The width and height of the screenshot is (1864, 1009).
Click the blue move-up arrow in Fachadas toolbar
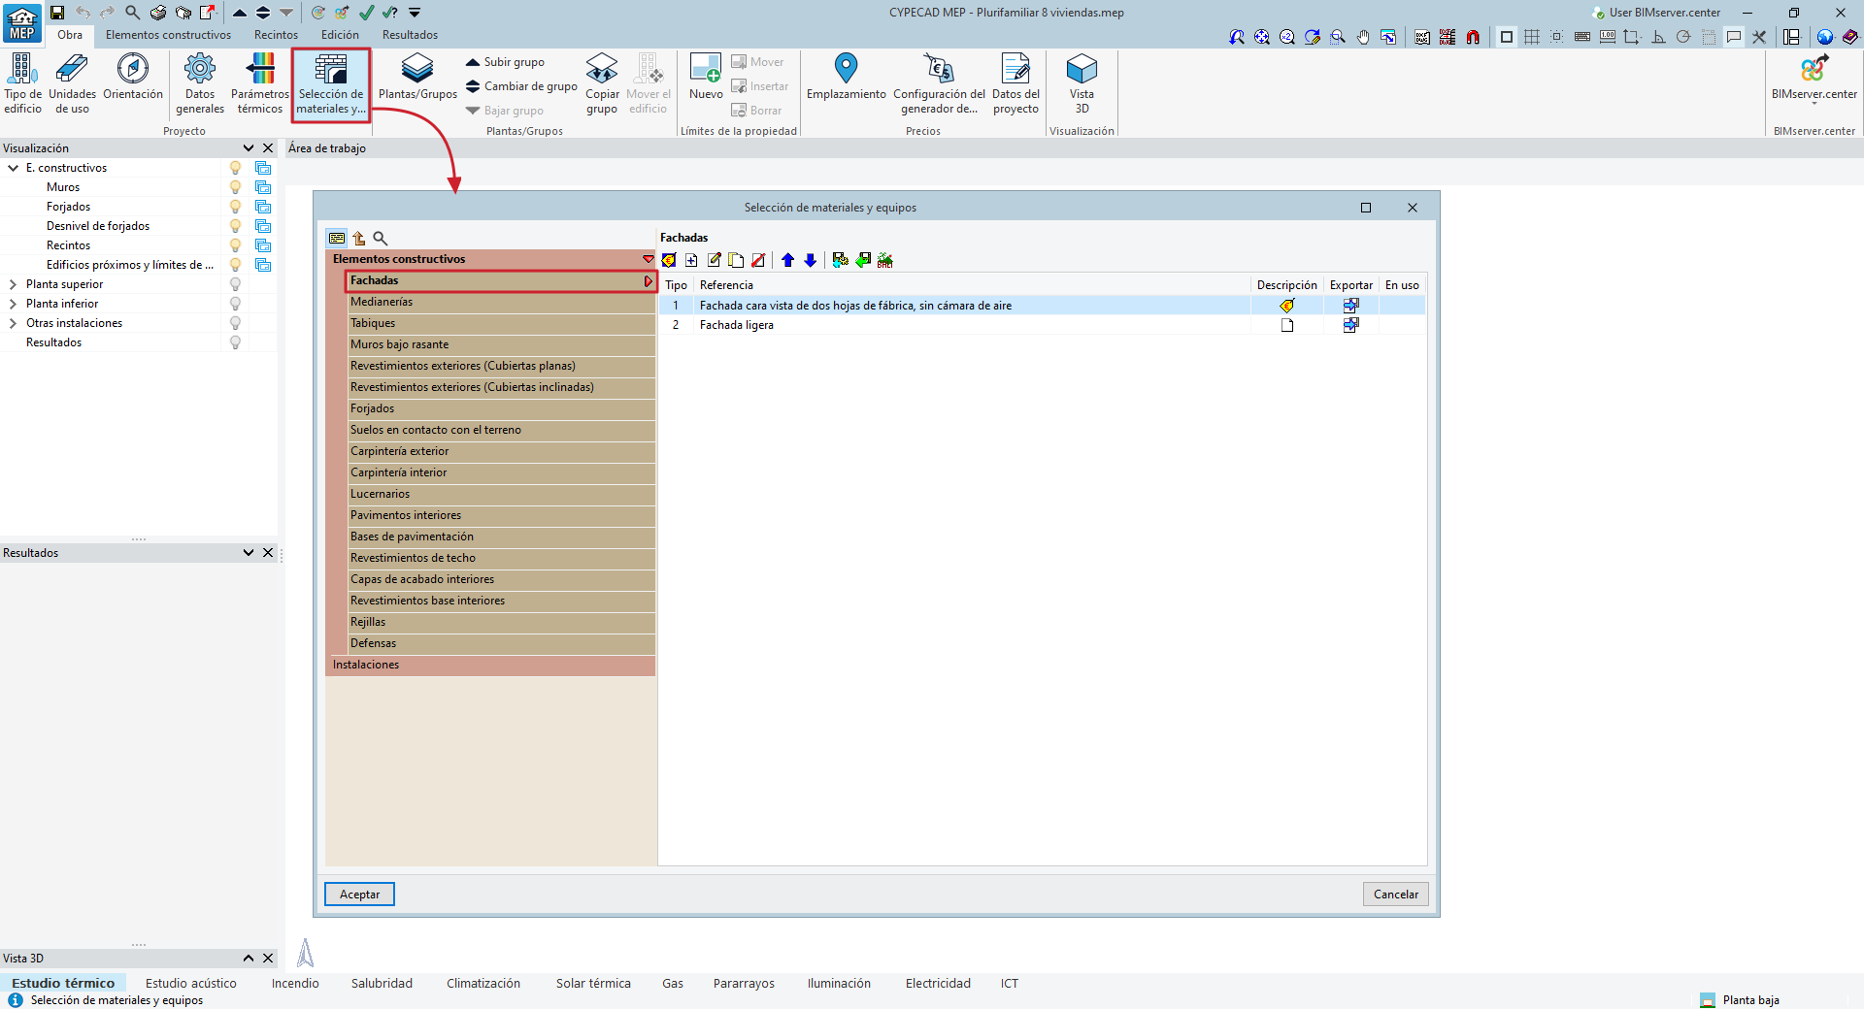787,260
